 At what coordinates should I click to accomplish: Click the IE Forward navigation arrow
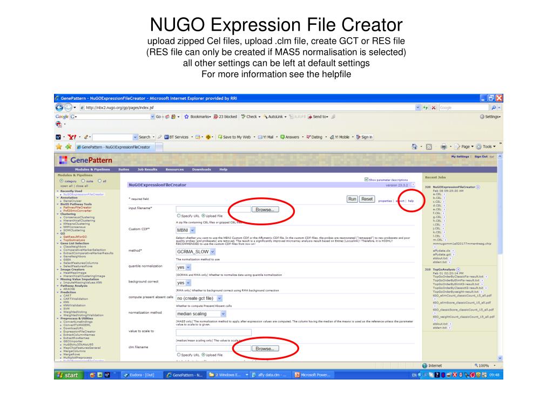pyautogui.click(x=68, y=107)
